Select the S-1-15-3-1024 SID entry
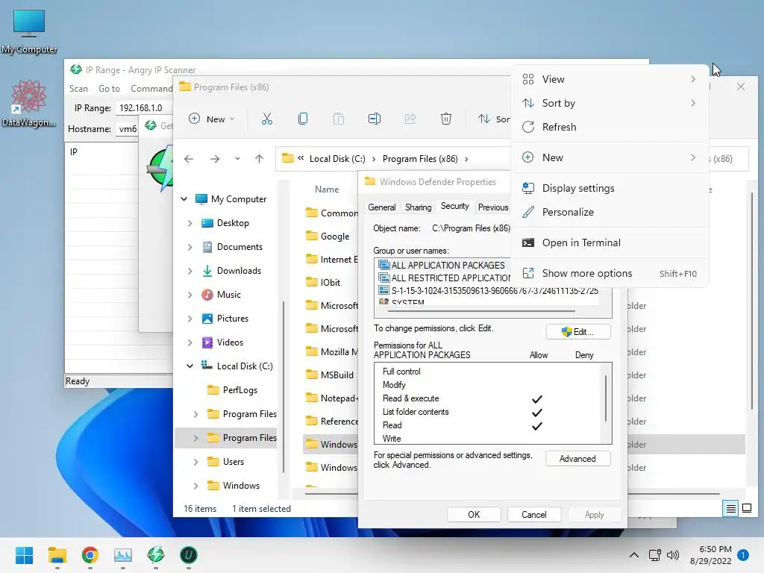 tap(488, 291)
